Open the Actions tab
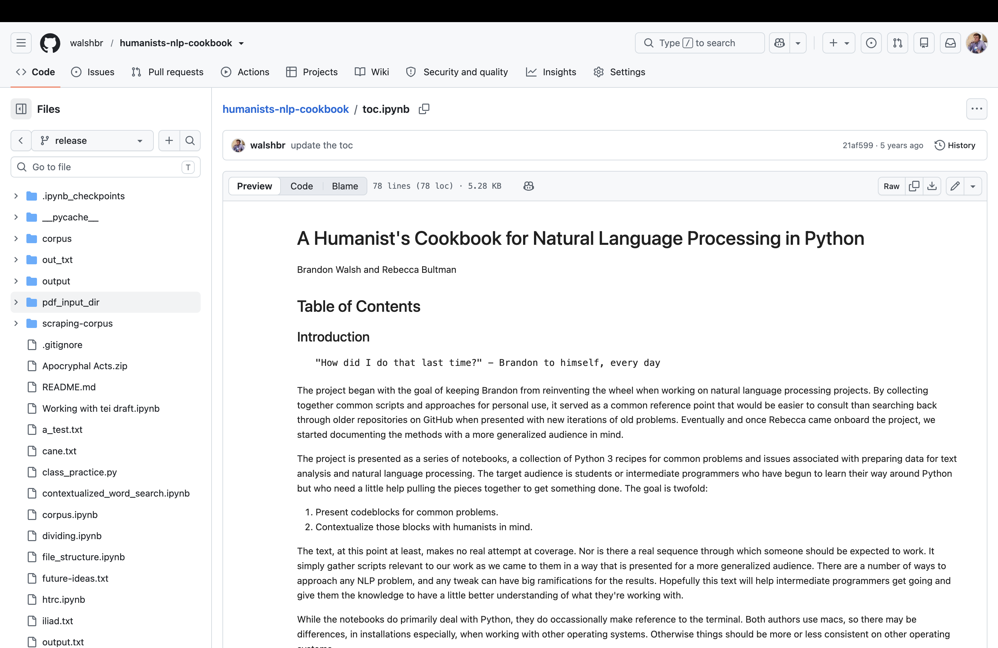Viewport: 998px width, 648px height. point(245,72)
